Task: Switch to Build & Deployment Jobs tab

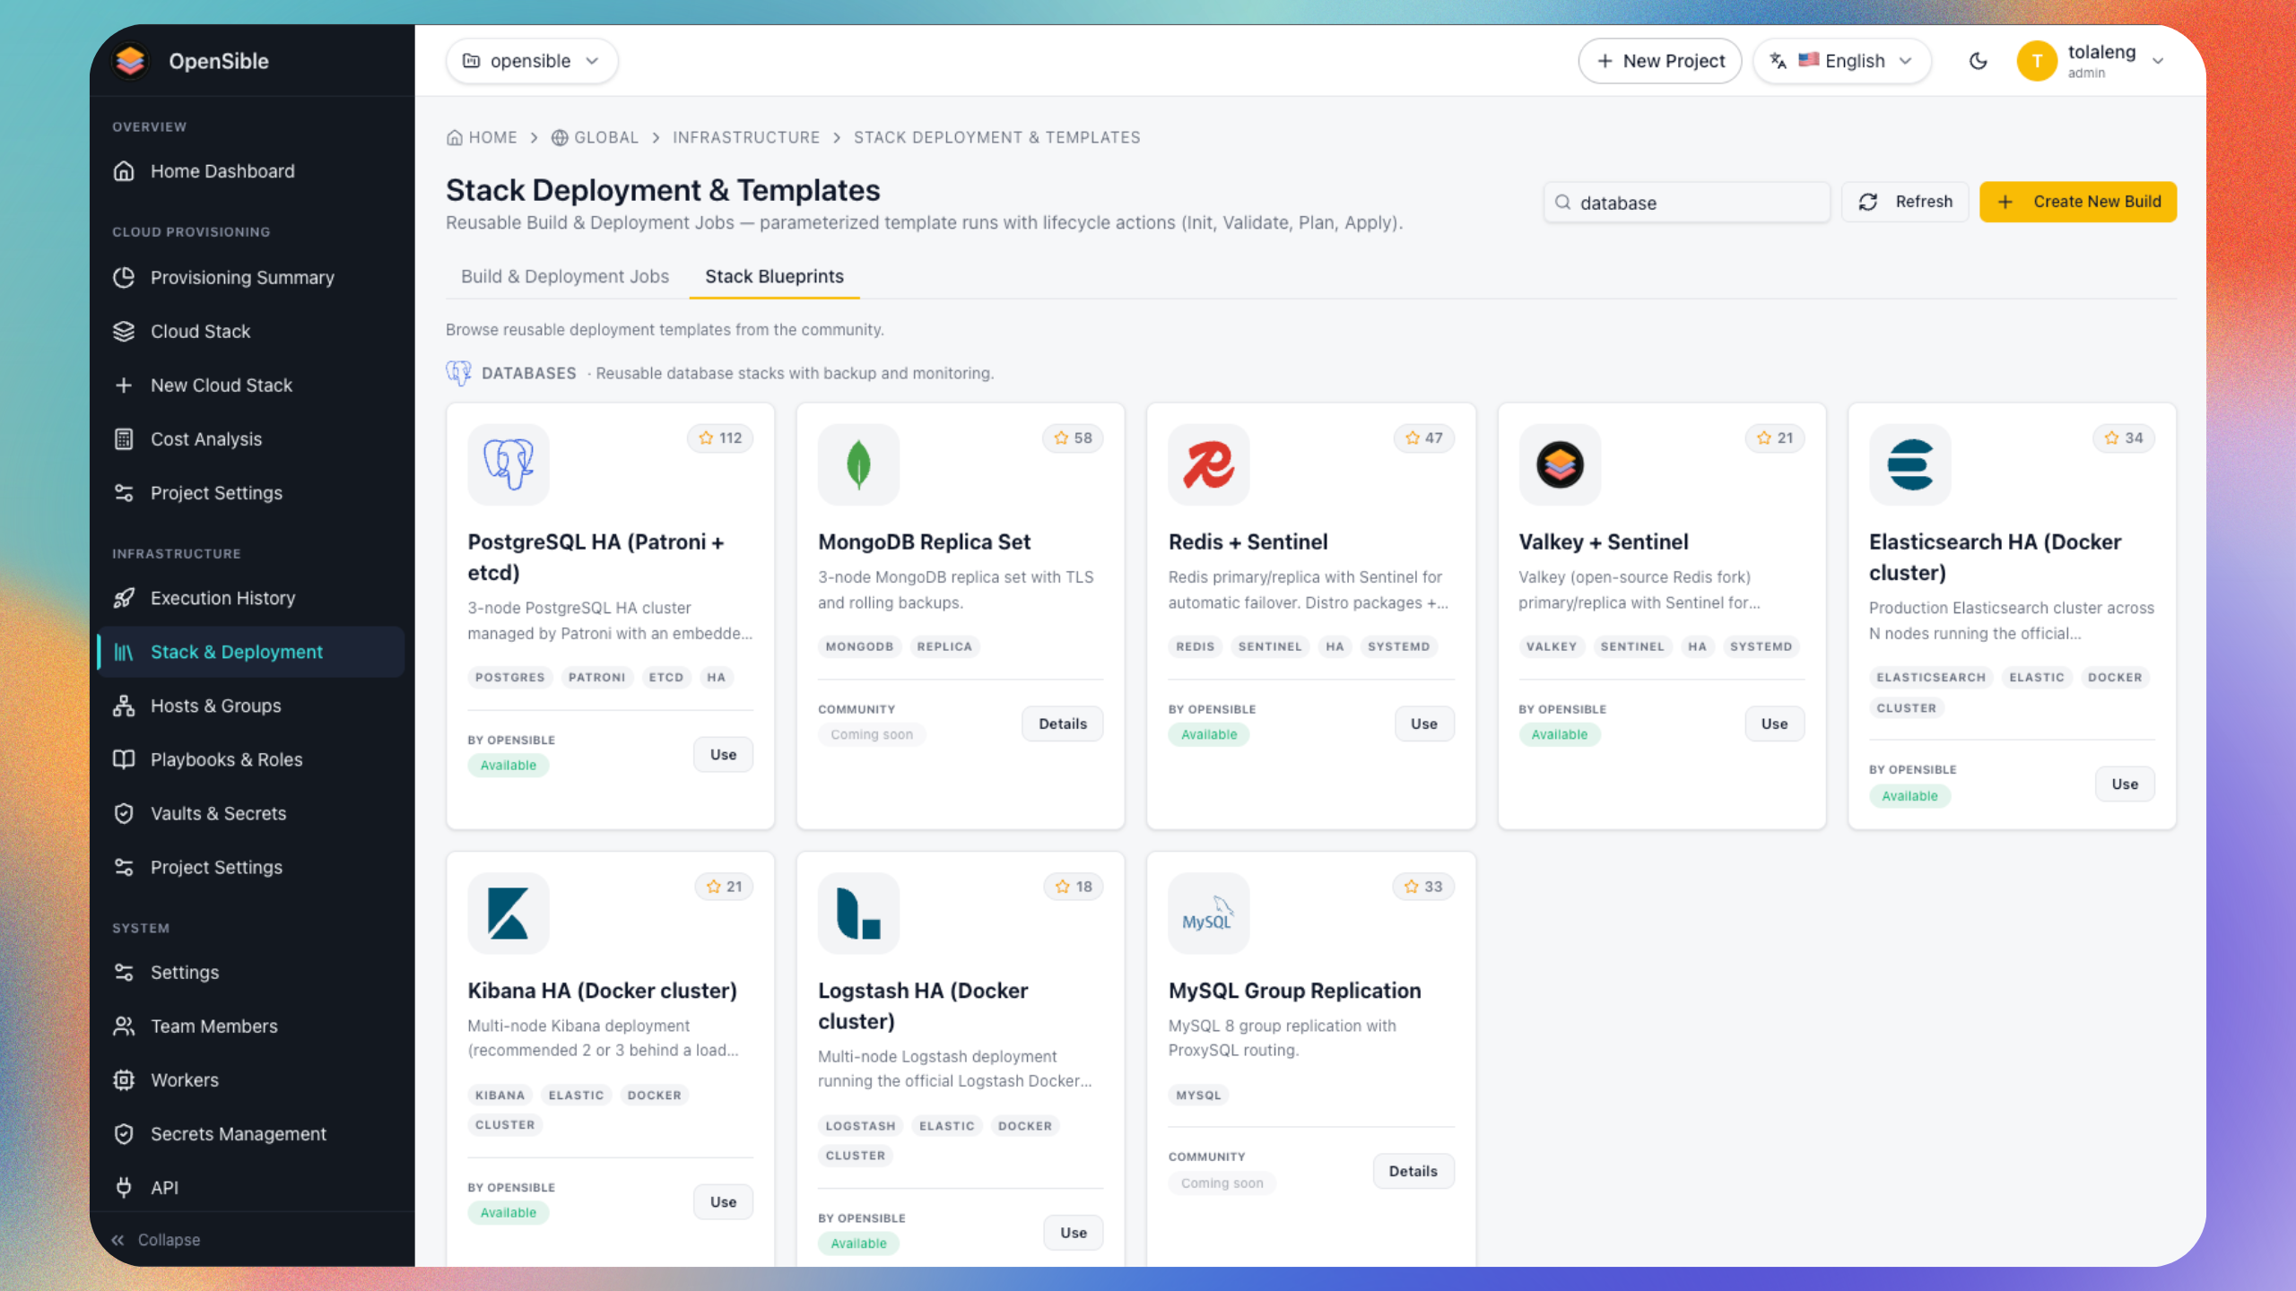Action: click(565, 276)
